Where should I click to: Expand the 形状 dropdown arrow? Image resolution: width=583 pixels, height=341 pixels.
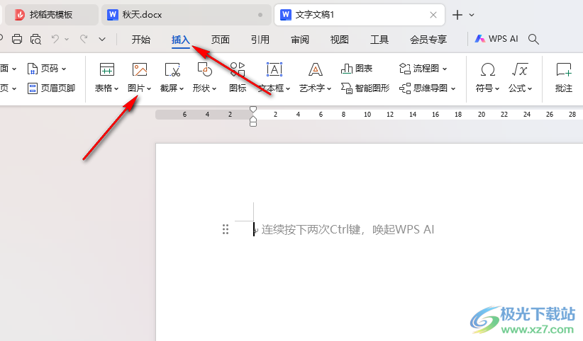coord(214,88)
